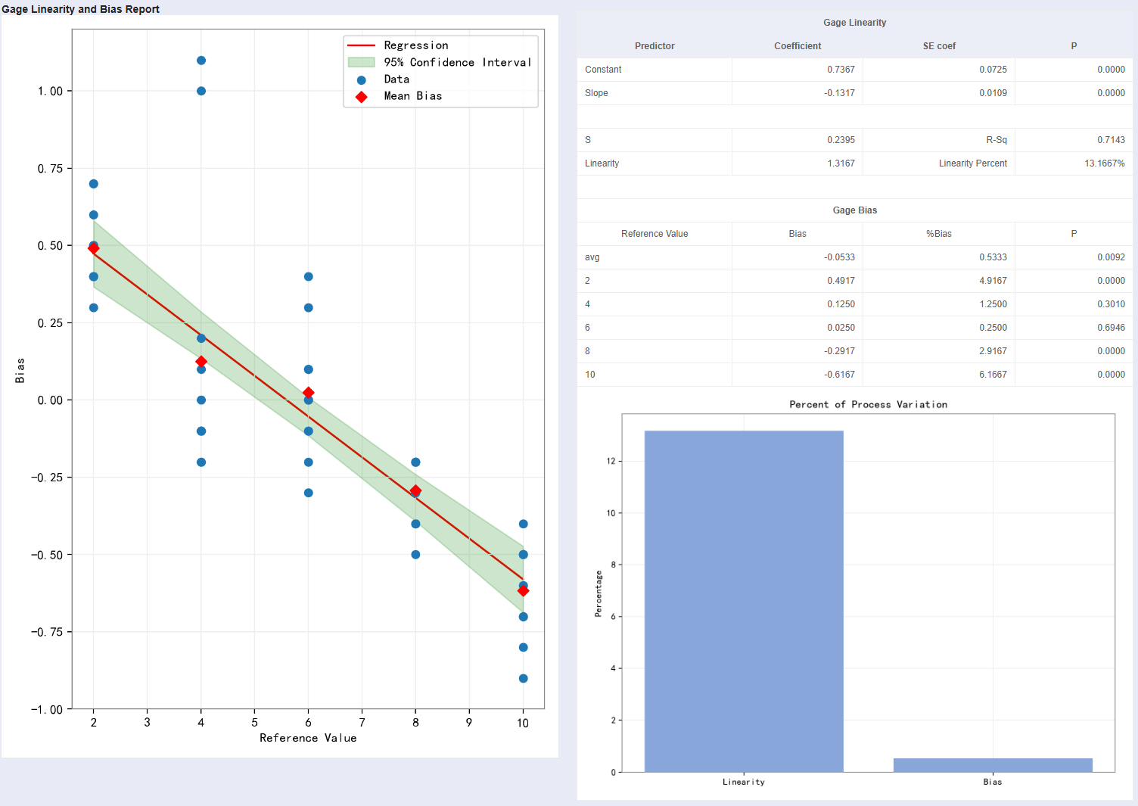Click the green Confidence Interval legend swatch
Image resolution: width=1138 pixels, height=806 pixels.
363,62
